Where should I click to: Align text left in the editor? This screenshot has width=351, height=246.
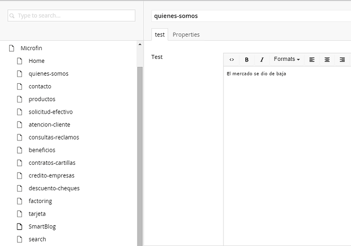[x=312, y=59]
